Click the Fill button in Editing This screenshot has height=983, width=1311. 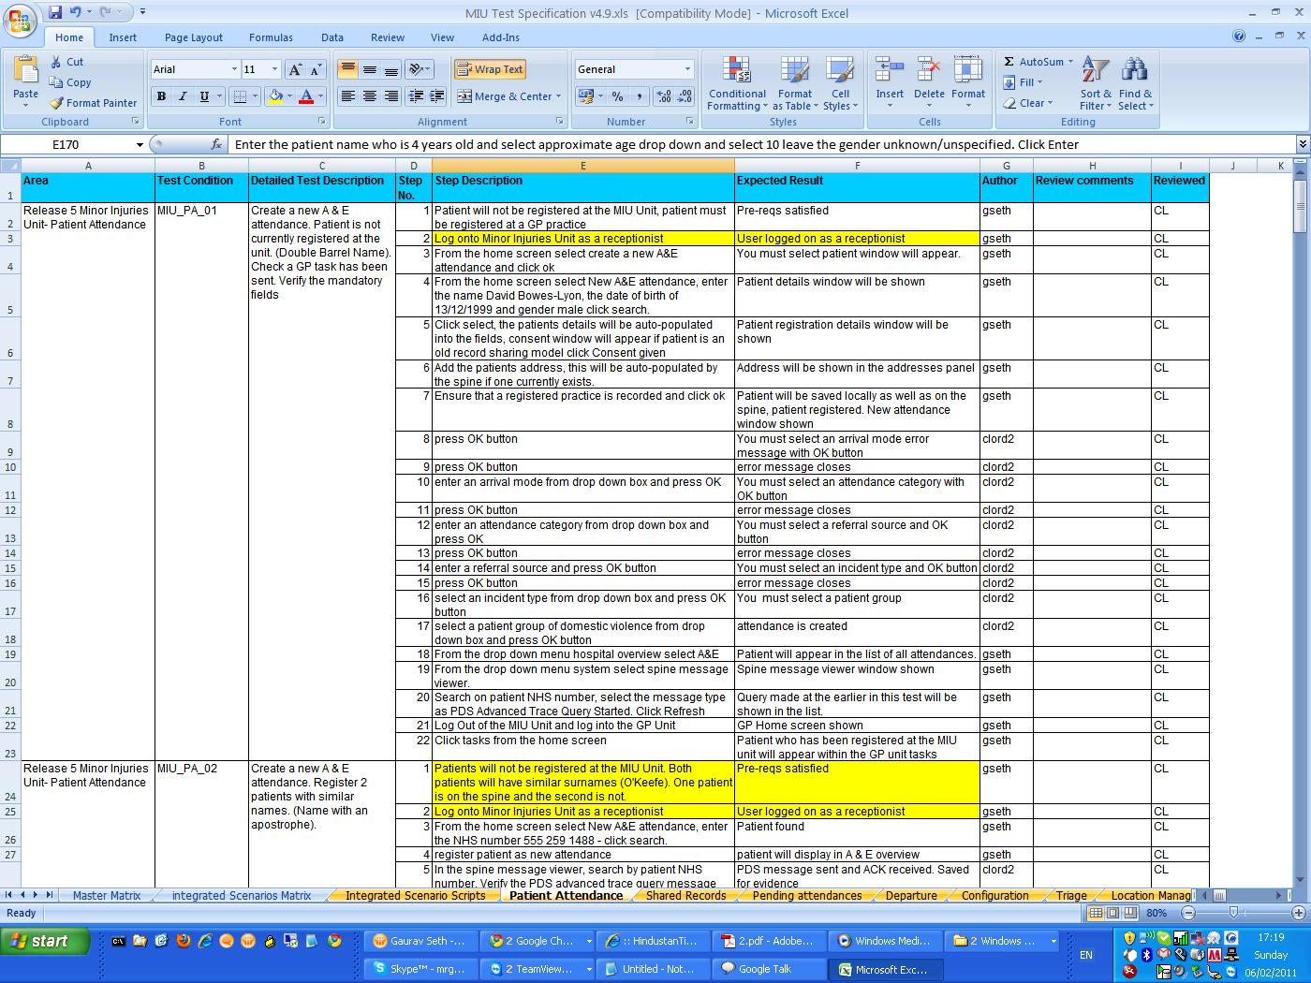click(1024, 82)
